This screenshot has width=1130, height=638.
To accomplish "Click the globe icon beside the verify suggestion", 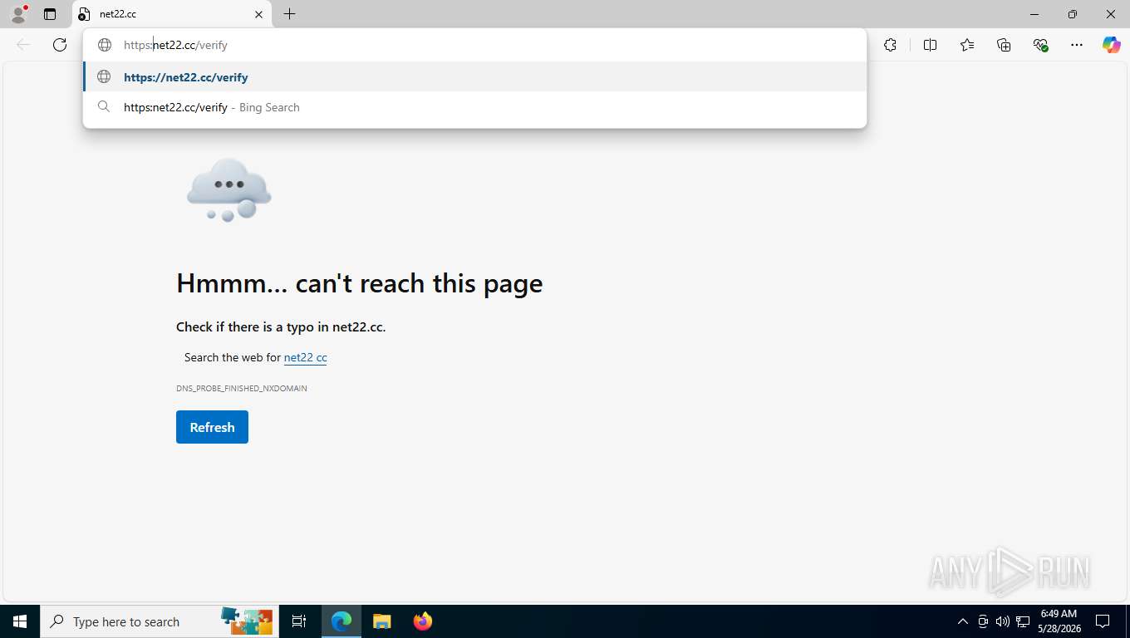I will point(104,76).
